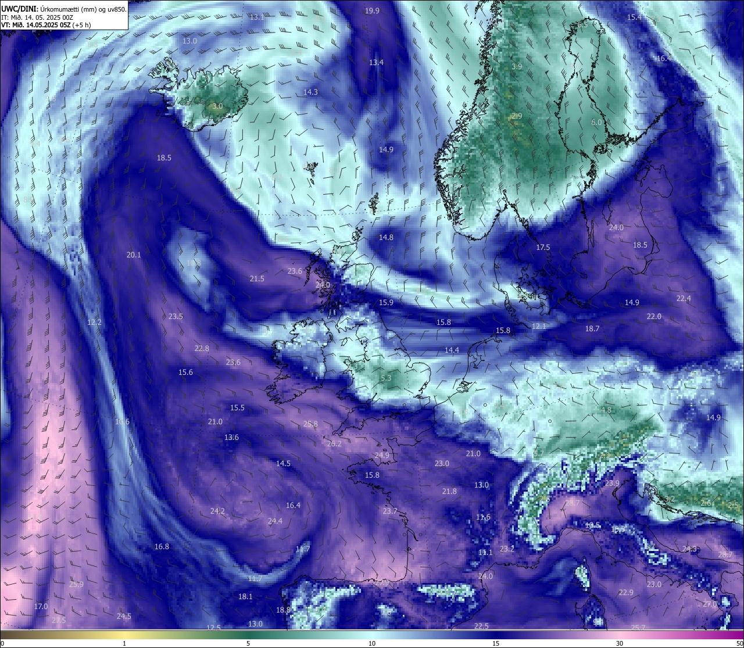Click the 24.4 value in the Bay of Biscay
This screenshot has height=648, width=744.
pyautogui.click(x=275, y=521)
